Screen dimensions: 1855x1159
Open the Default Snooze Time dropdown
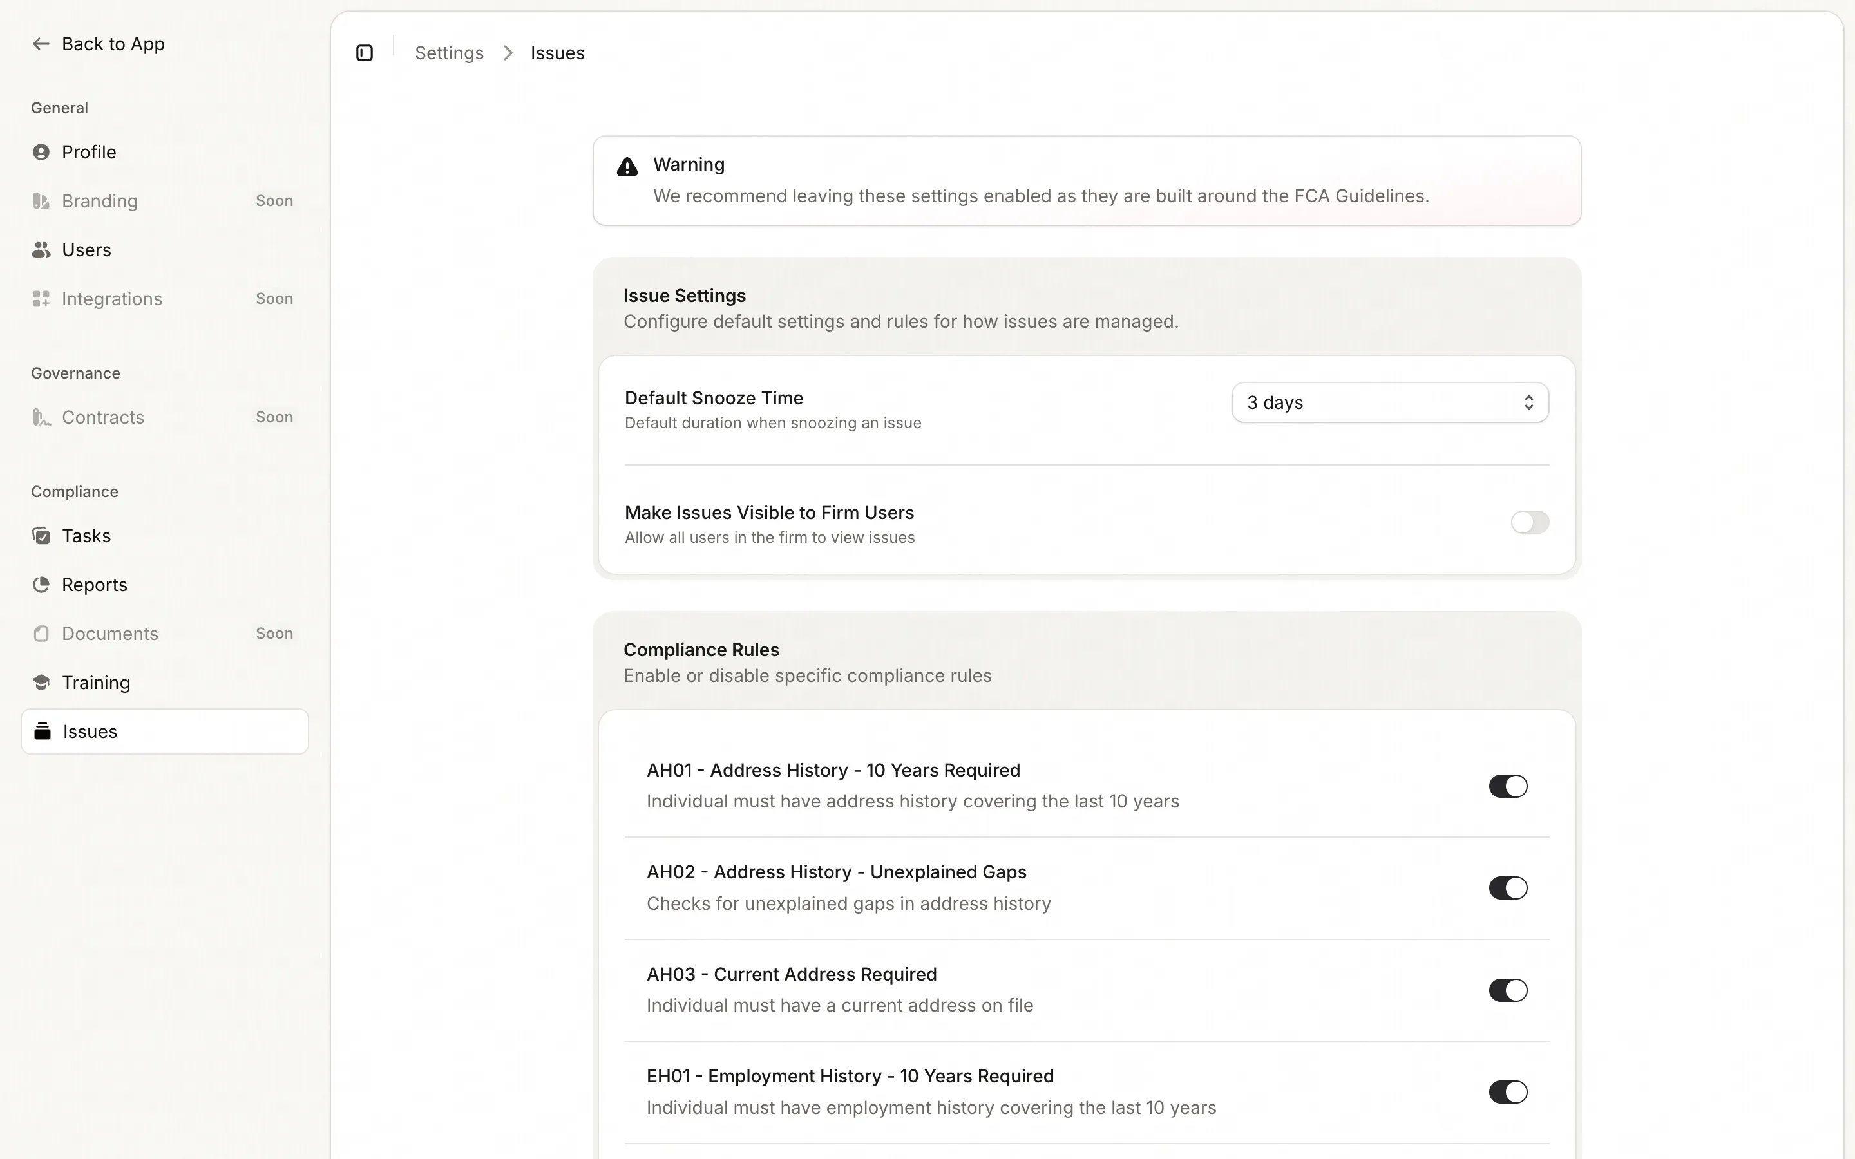1389,402
